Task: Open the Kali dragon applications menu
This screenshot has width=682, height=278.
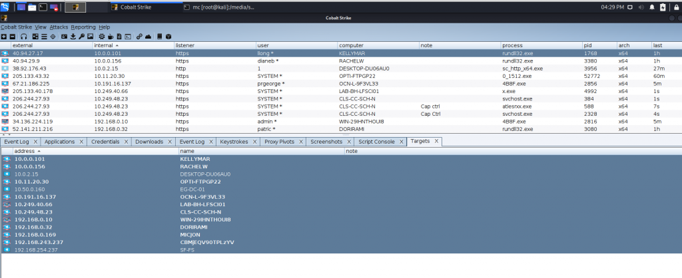Action: coord(5,7)
